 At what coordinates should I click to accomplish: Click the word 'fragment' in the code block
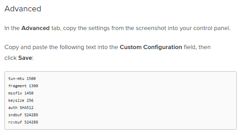click(x=17, y=86)
